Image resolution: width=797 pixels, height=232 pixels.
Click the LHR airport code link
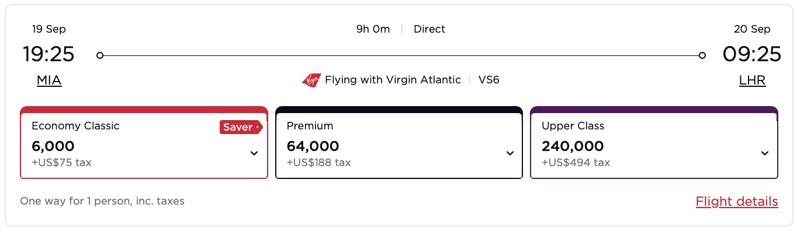752,80
